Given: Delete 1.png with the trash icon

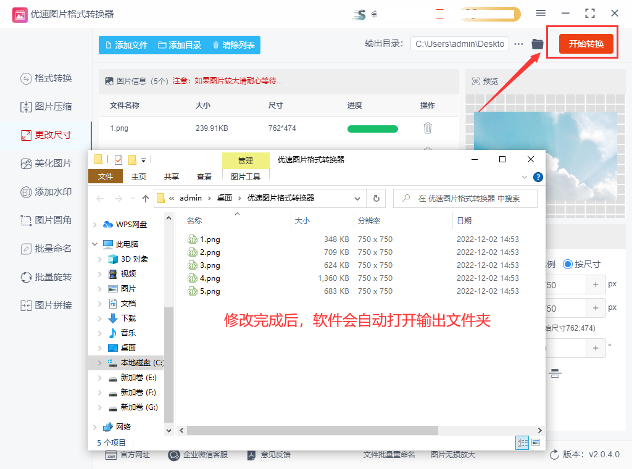Looking at the screenshot, I should point(428,128).
